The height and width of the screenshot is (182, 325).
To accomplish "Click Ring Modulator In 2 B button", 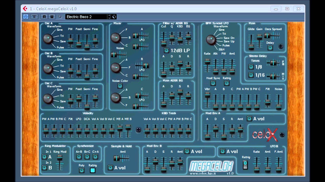I will (x=44, y=168).
